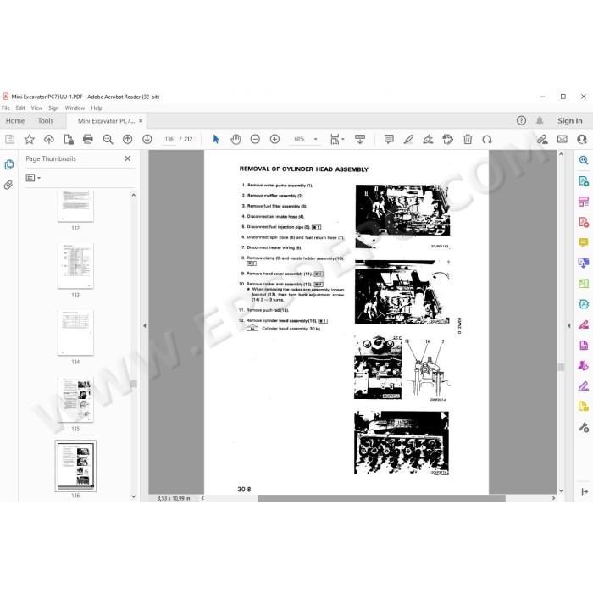The height and width of the screenshot is (593, 593).
Task: Open the View menu
Action: coord(36,108)
